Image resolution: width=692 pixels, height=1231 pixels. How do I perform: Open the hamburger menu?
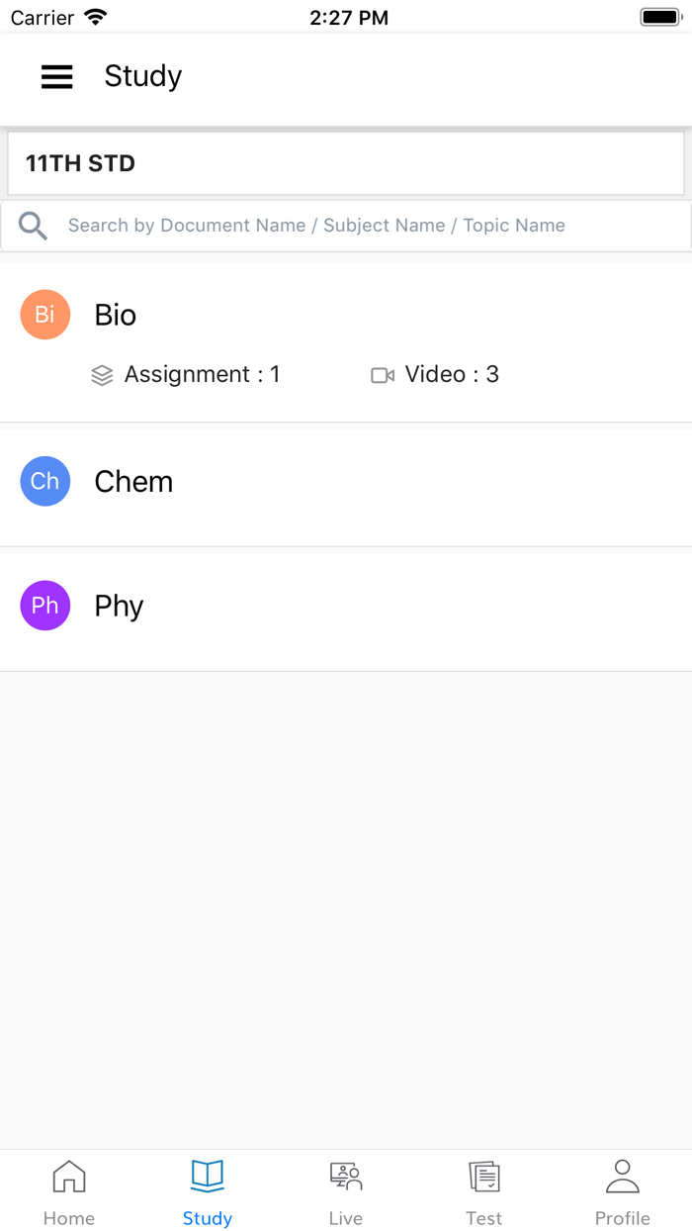(x=56, y=76)
